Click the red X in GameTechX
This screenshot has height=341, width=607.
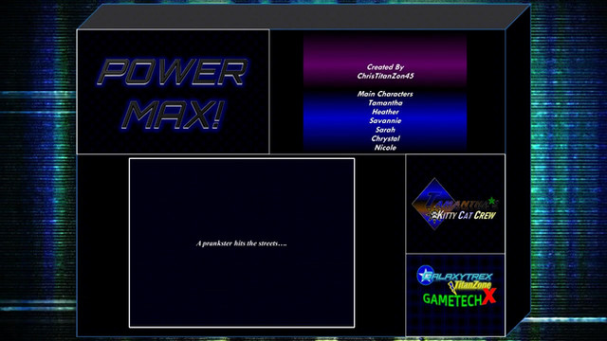point(489,296)
